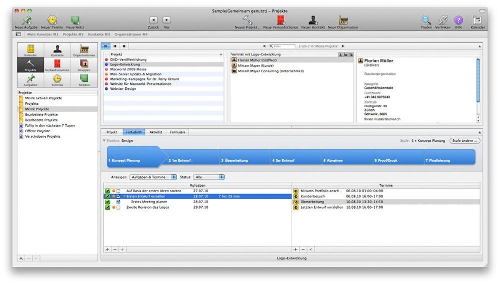Screen dimensions: 500x284
Task: Open the Formulare tab
Action: tap(178, 132)
